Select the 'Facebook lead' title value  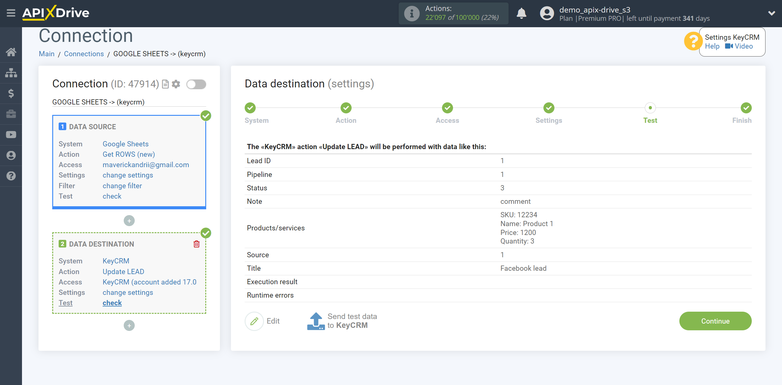[x=523, y=268]
